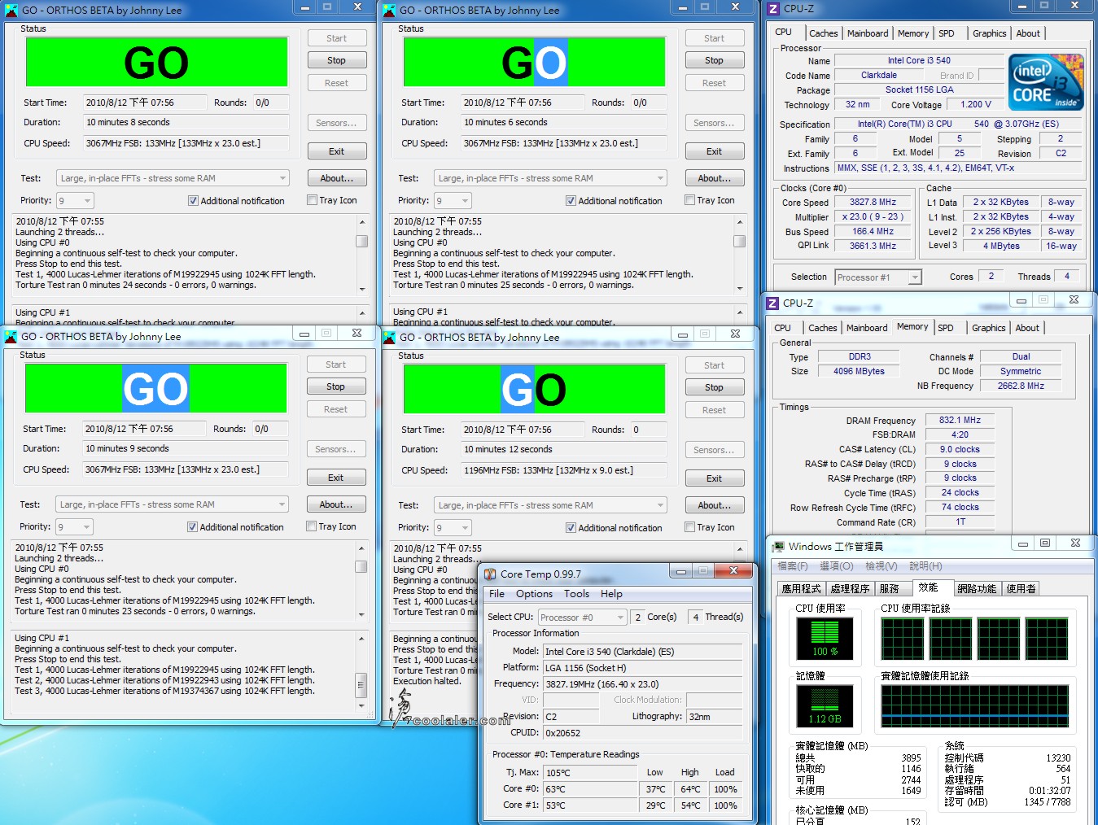Click the Frequency field in Core Temp
1098x825 pixels.
(x=643, y=684)
